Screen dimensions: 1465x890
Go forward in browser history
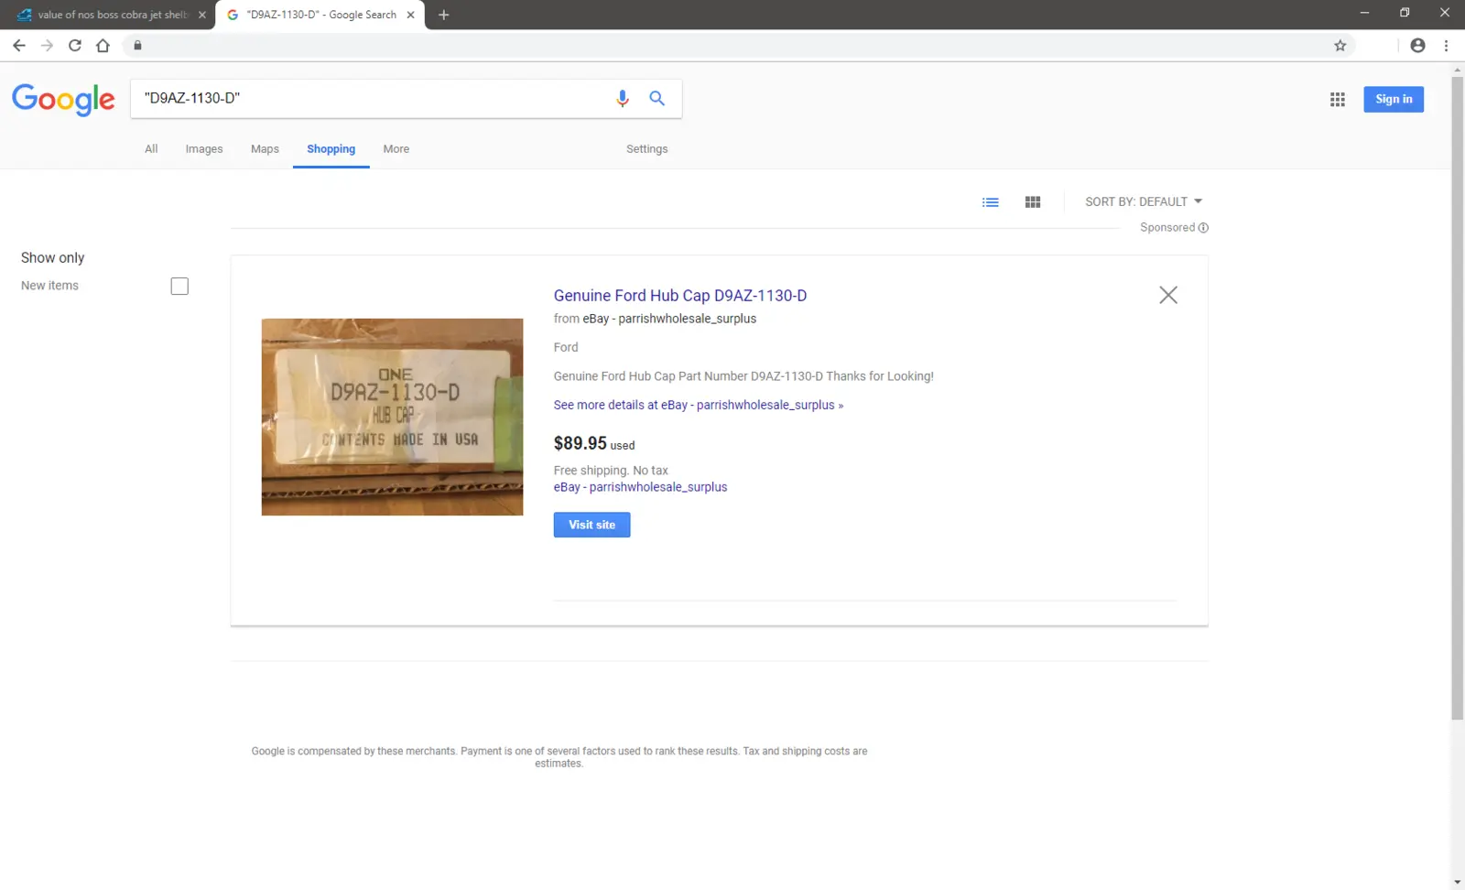pos(47,46)
